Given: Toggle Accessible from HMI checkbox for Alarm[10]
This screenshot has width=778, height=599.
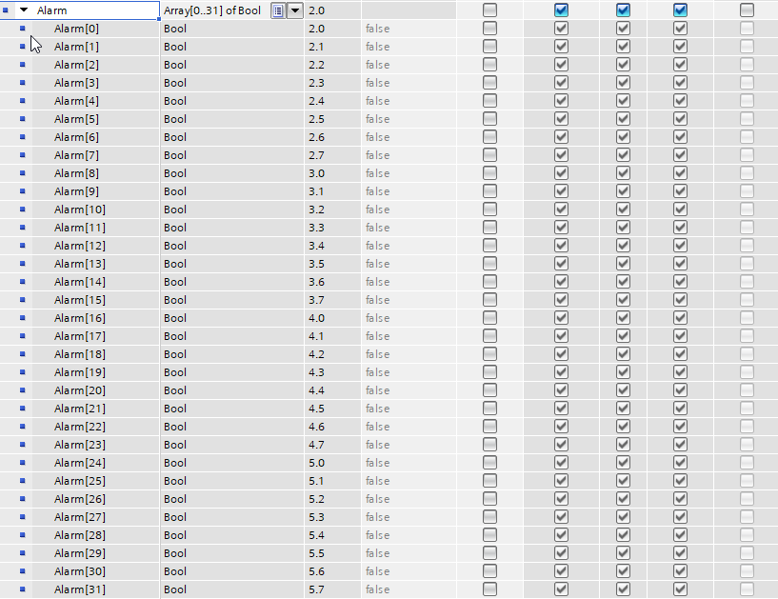Looking at the screenshot, I should [x=561, y=210].
